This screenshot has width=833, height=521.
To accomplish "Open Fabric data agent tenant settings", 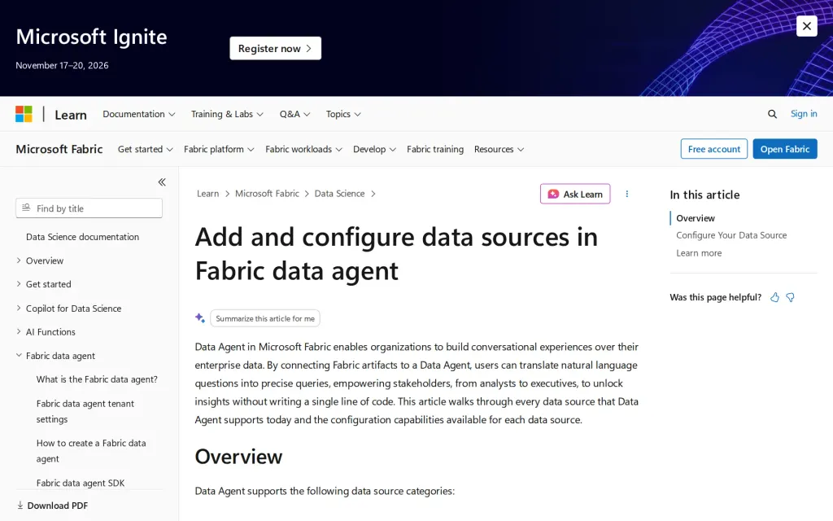I will pyautogui.click(x=85, y=411).
